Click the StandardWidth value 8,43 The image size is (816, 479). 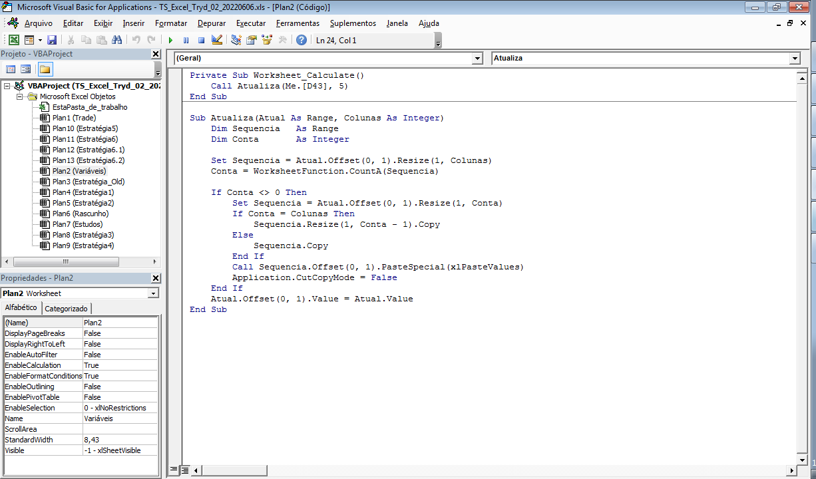120,440
